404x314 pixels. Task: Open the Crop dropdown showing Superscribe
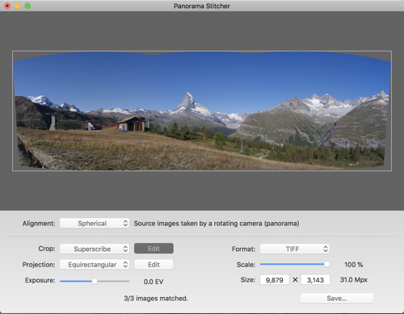(95, 249)
